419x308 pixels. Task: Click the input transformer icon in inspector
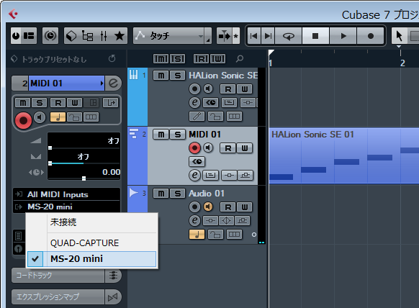point(110,103)
